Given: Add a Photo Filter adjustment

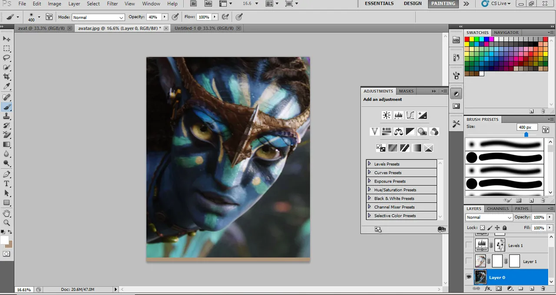Looking at the screenshot, I should pos(422,131).
